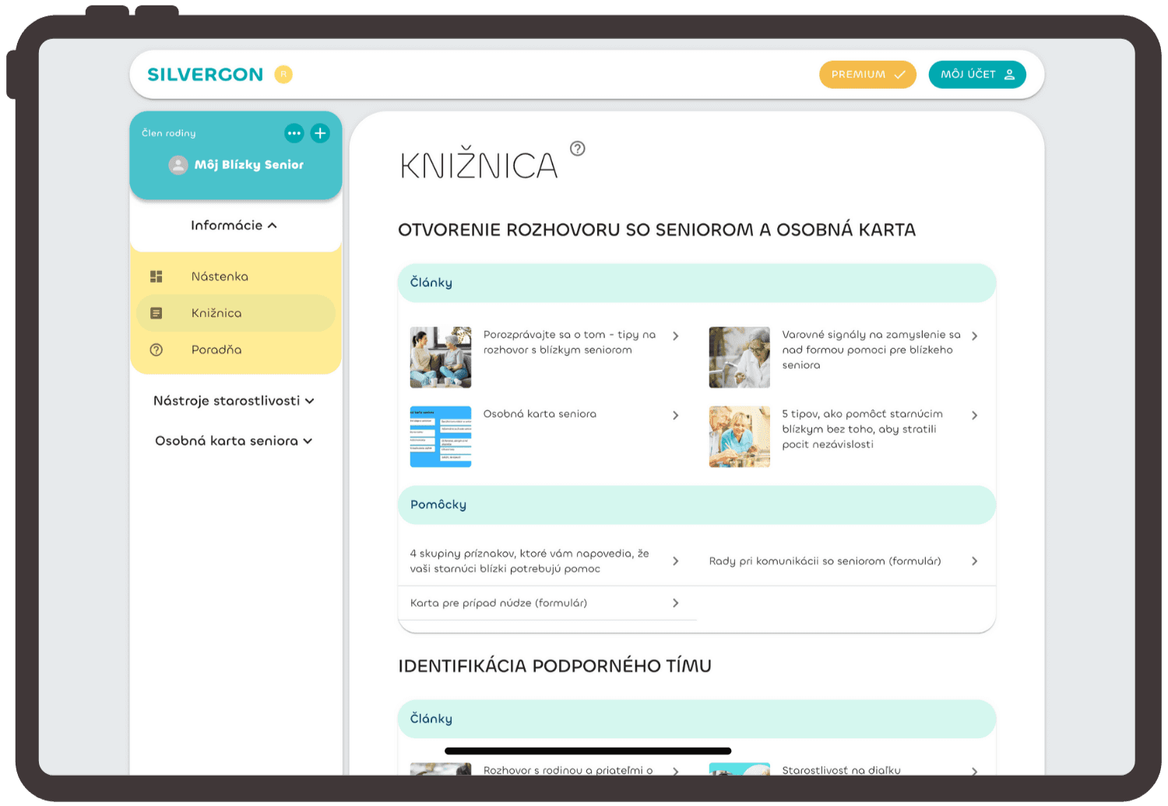1168x806 pixels.
Task: Open the three-dots options icon for Člen rodiny
Action: pos(294,133)
